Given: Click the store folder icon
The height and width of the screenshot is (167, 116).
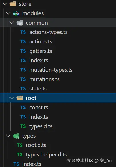Looking at the screenshot, I should (x=13, y=4).
